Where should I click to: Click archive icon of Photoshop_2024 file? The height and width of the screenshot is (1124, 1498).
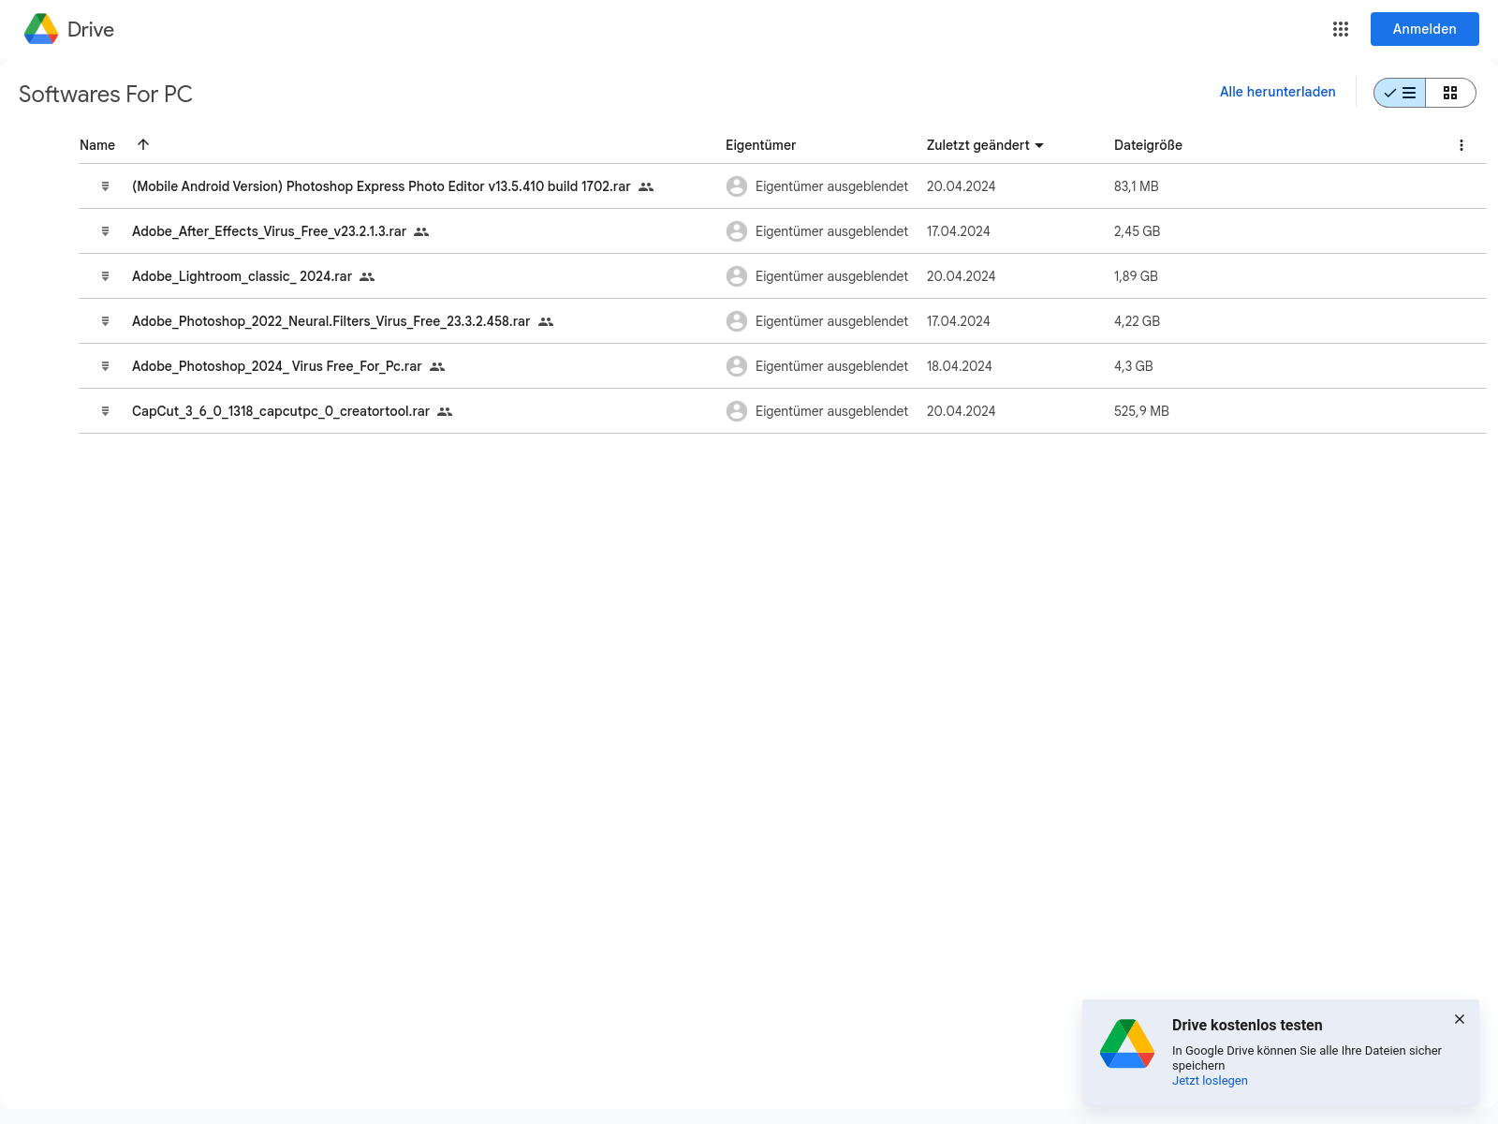click(105, 366)
